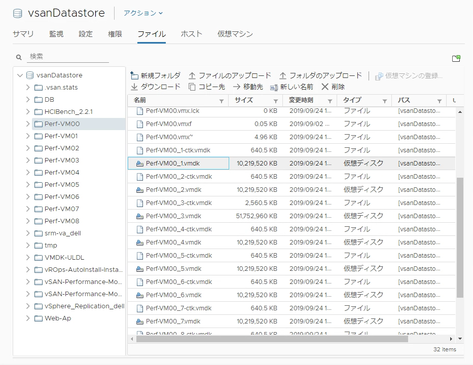The width and height of the screenshot is (473, 365).
Task: Click the file icon of Perf-VM00_1-ctk.vmdk
Action: pyautogui.click(x=139, y=150)
